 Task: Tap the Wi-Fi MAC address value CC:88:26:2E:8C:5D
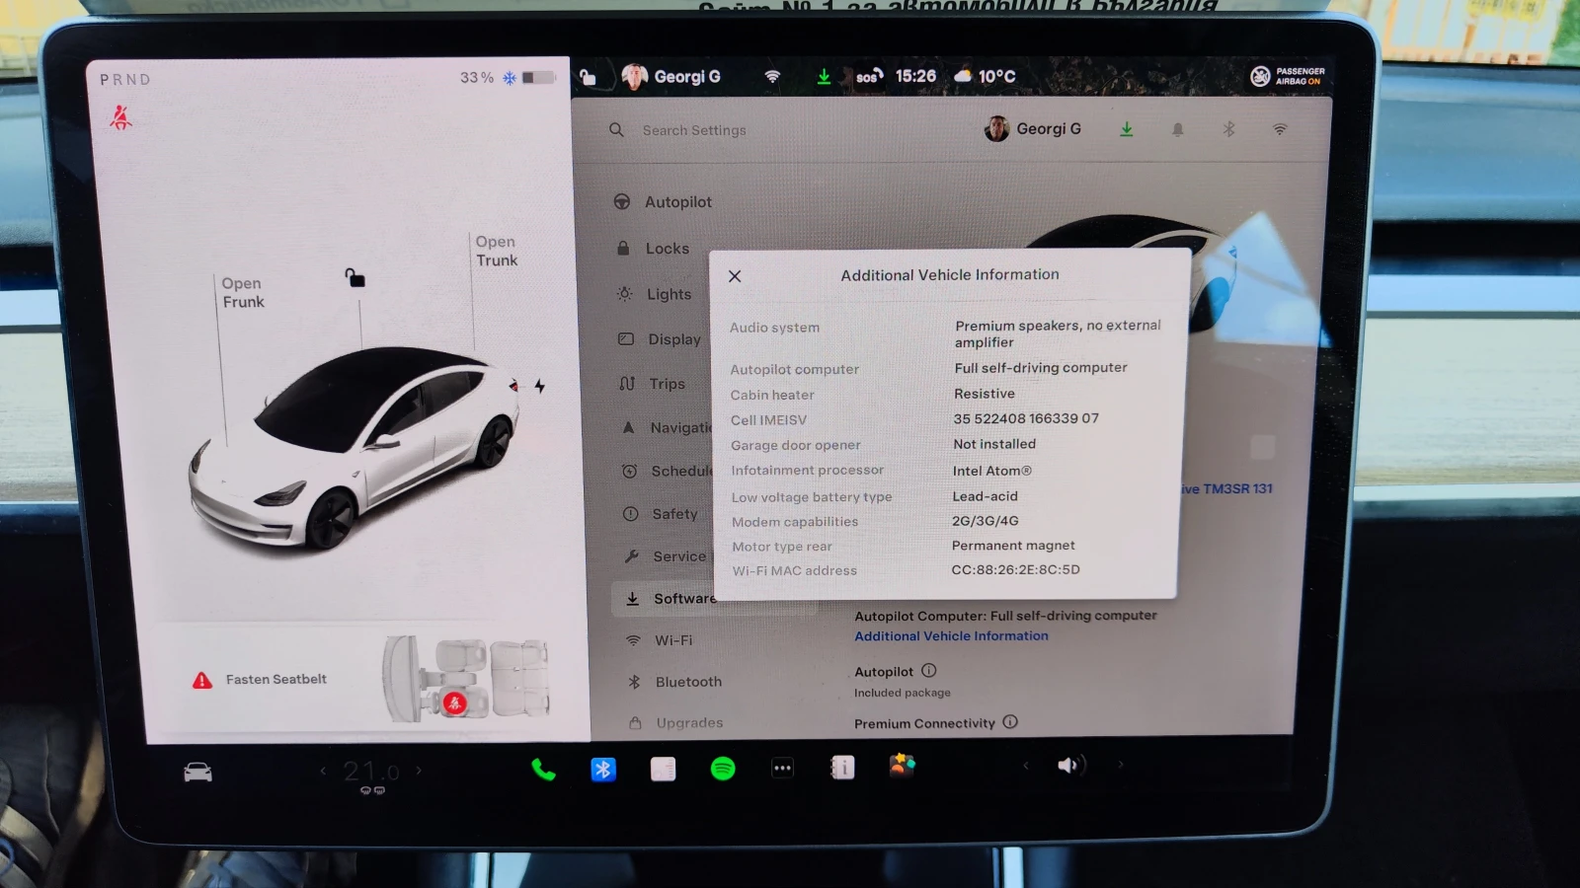(1015, 569)
